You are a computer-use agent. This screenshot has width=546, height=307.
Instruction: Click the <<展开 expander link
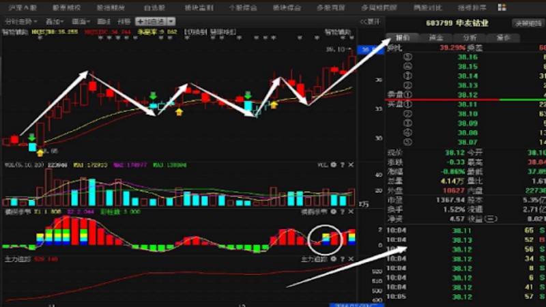tap(370, 22)
